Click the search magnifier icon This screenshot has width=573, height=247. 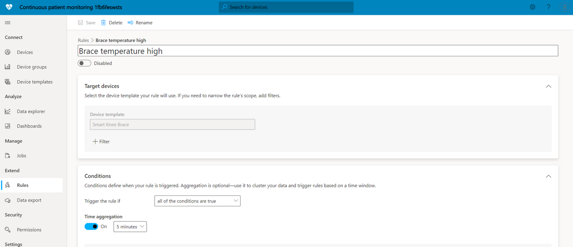point(224,7)
